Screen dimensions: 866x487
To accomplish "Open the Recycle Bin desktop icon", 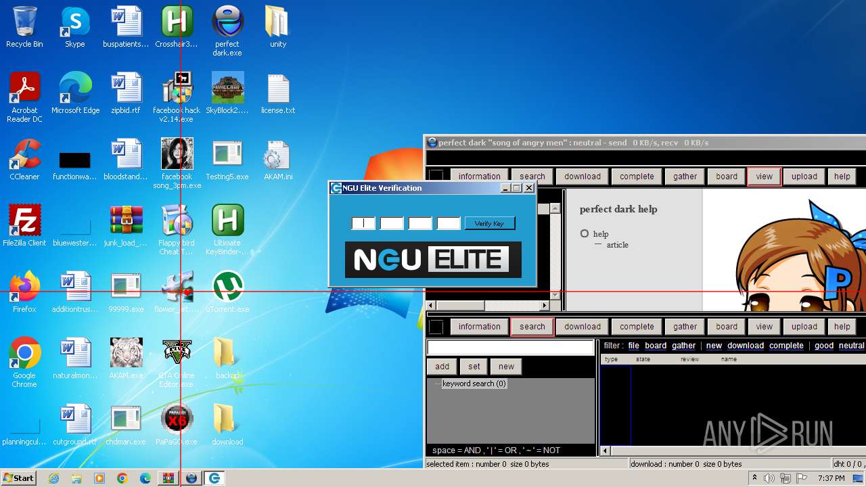I will tap(24, 28).
